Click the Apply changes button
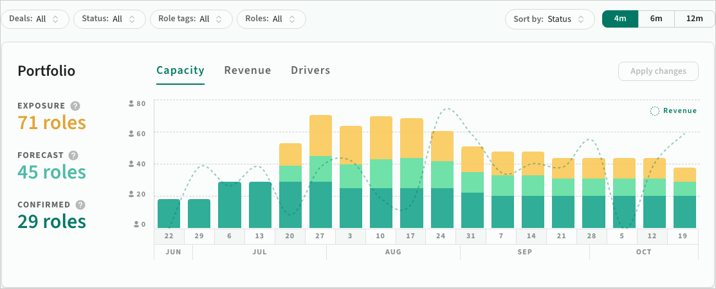Screen dimensions: 716x289 pos(658,71)
